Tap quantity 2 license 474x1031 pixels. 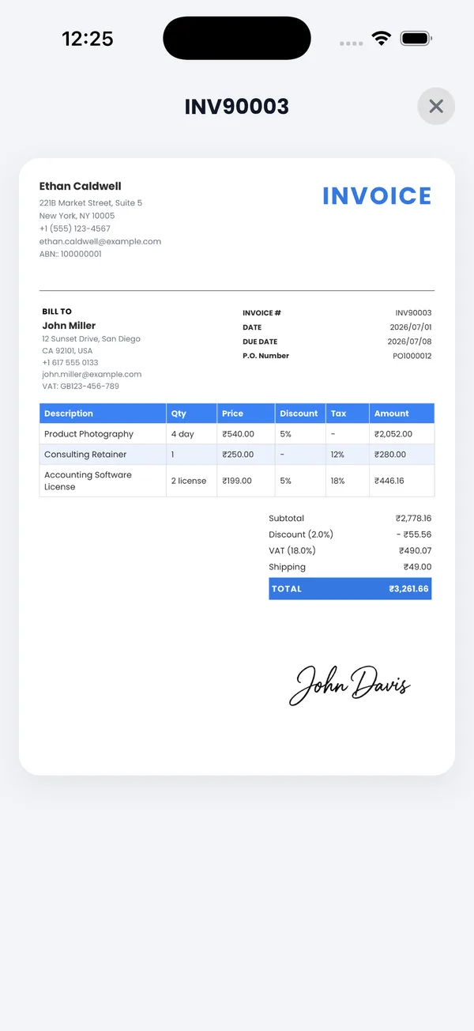click(x=189, y=481)
